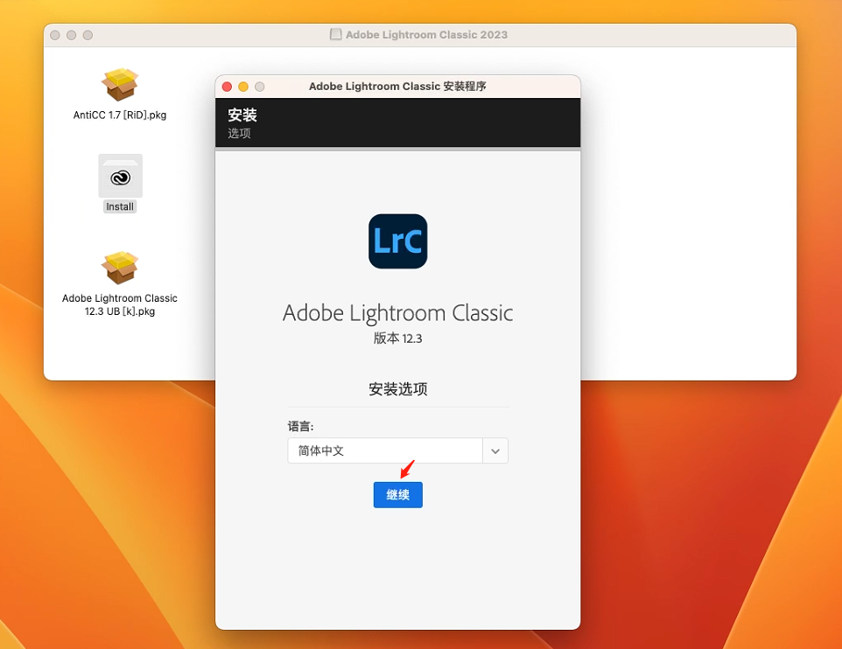Click the 'Adobe Lightroom Classic 2023' window title
842x649 pixels.
click(426, 35)
